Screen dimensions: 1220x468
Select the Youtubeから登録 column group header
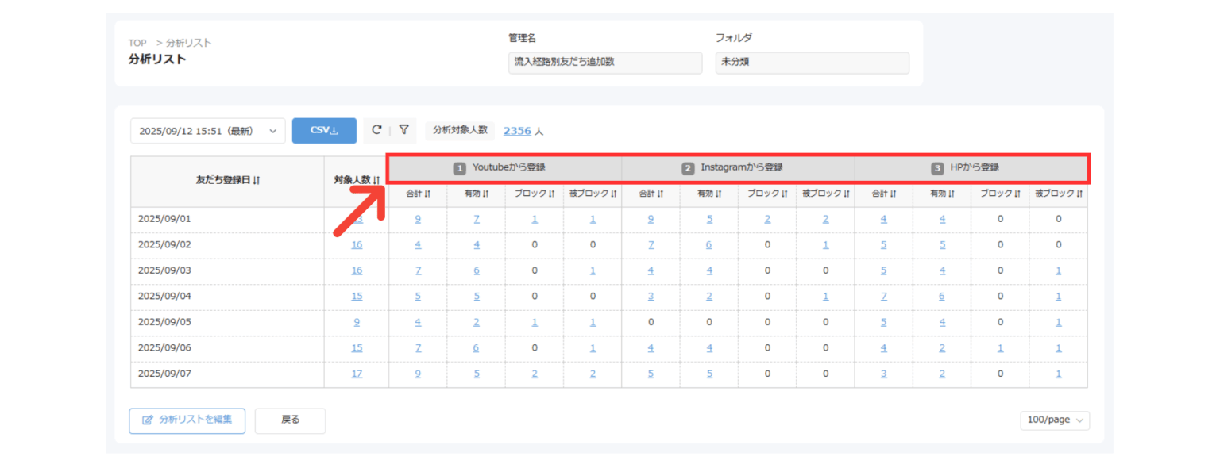tap(504, 168)
